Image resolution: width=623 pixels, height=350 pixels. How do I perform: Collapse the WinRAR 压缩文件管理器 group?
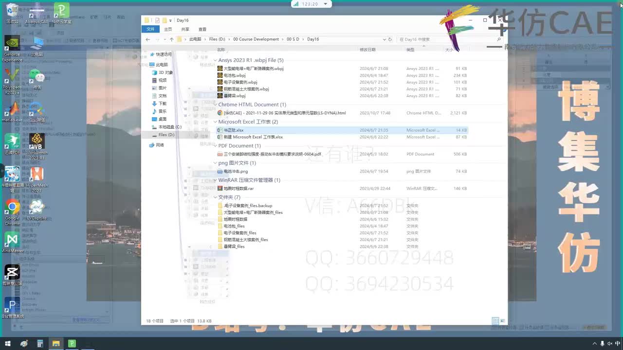[x=215, y=180]
